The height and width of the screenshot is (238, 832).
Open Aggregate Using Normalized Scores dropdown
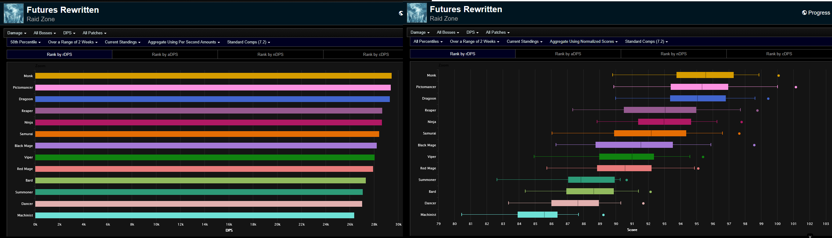click(x=584, y=42)
